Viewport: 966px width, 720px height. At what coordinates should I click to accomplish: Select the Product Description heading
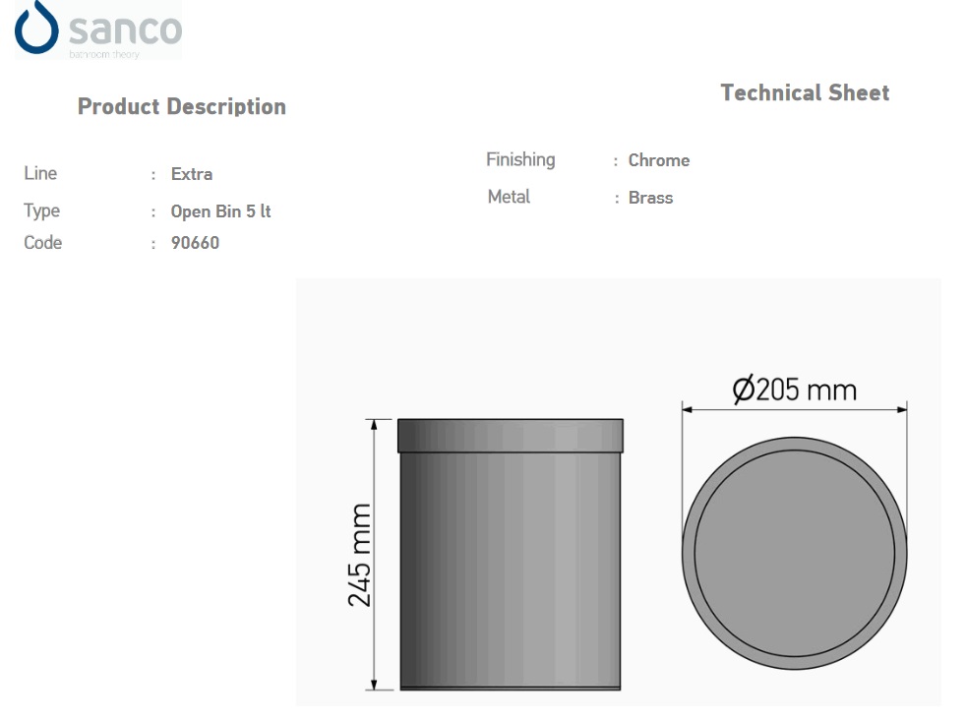pyautogui.click(x=182, y=106)
